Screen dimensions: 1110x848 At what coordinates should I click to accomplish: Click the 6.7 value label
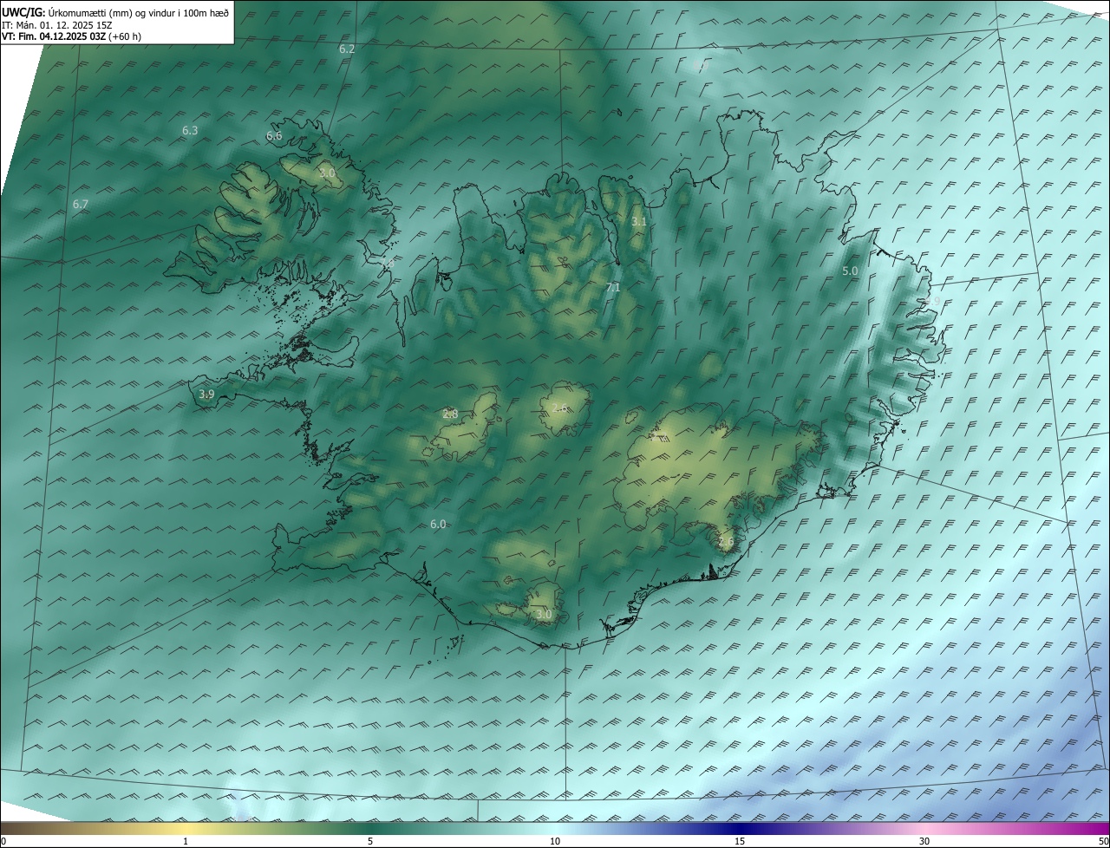81,205
